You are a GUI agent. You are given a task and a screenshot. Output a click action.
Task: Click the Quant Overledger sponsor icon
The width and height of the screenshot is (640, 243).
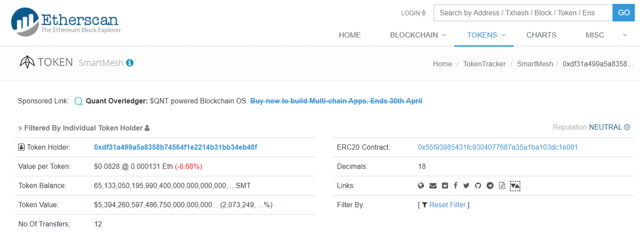point(78,101)
